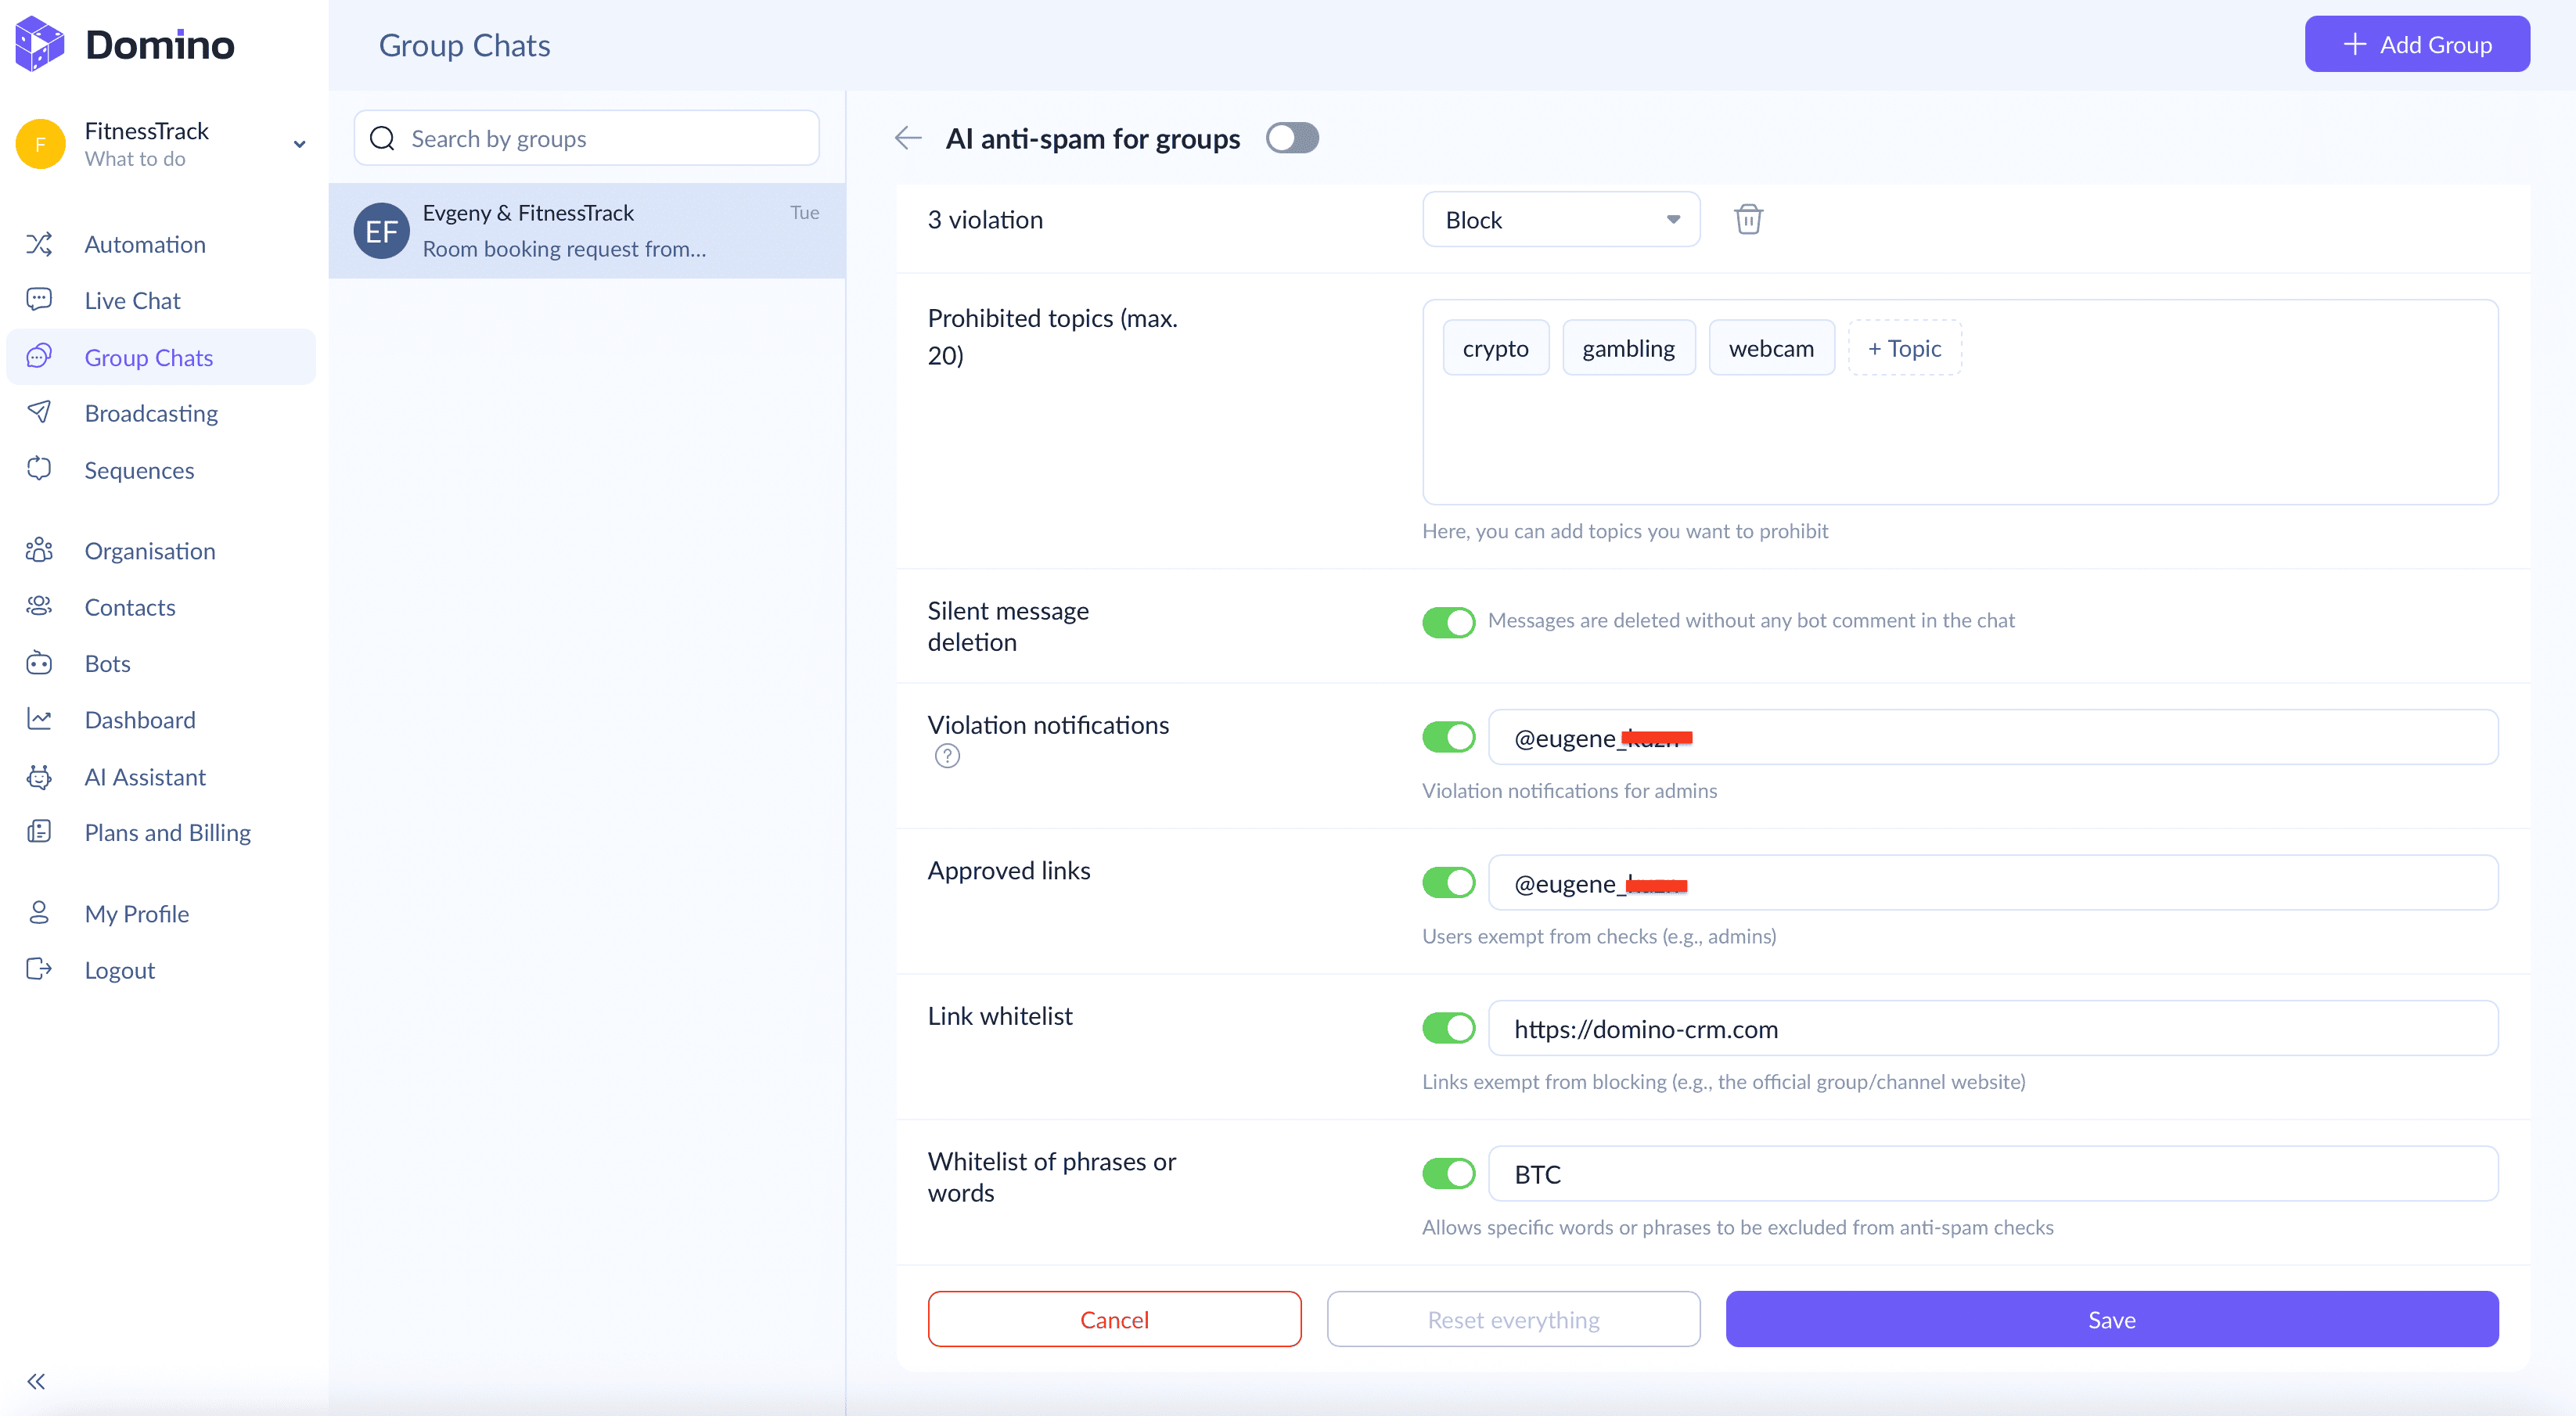Click Plans and Billing sidebar label

point(167,833)
